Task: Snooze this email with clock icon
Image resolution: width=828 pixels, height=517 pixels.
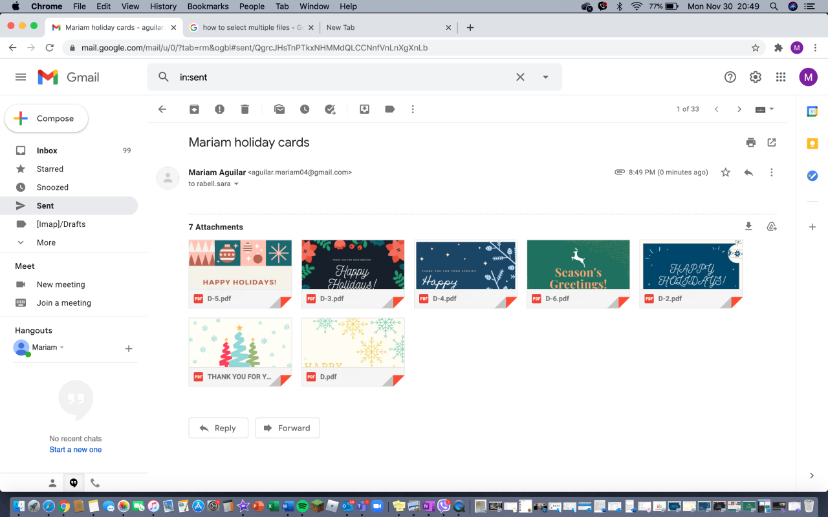Action: point(305,109)
